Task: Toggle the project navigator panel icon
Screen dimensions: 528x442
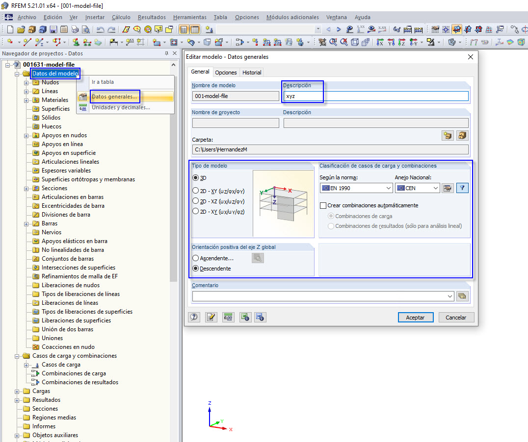Action: tap(184, 29)
